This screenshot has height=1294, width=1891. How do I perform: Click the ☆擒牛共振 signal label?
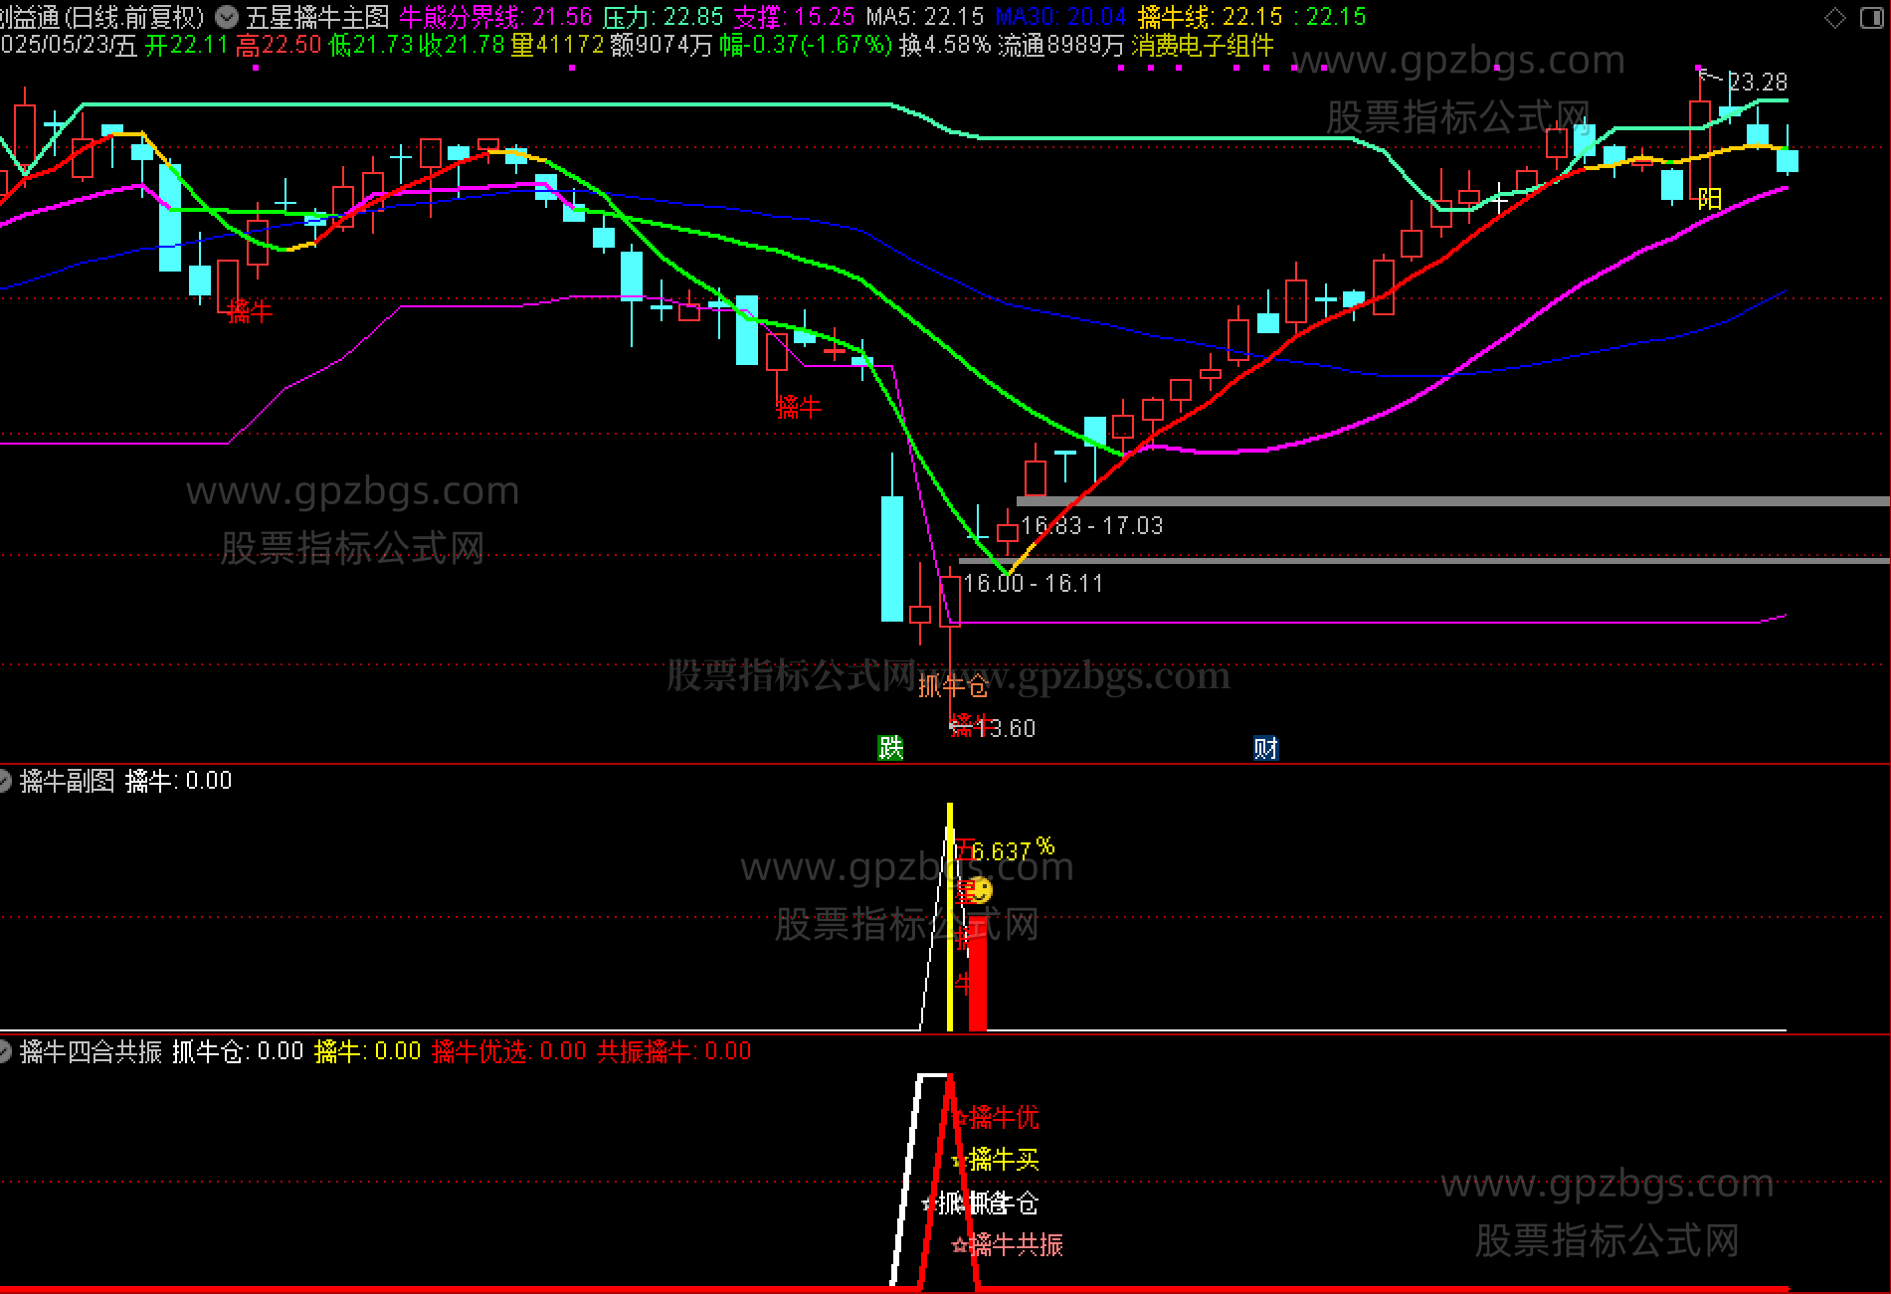(x=1008, y=1244)
